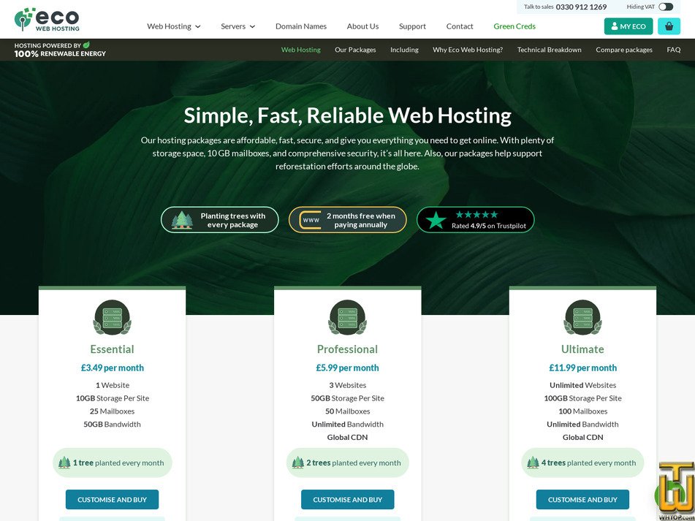
Task: Open the Green Creds page
Action: click(x=514, y=26)
